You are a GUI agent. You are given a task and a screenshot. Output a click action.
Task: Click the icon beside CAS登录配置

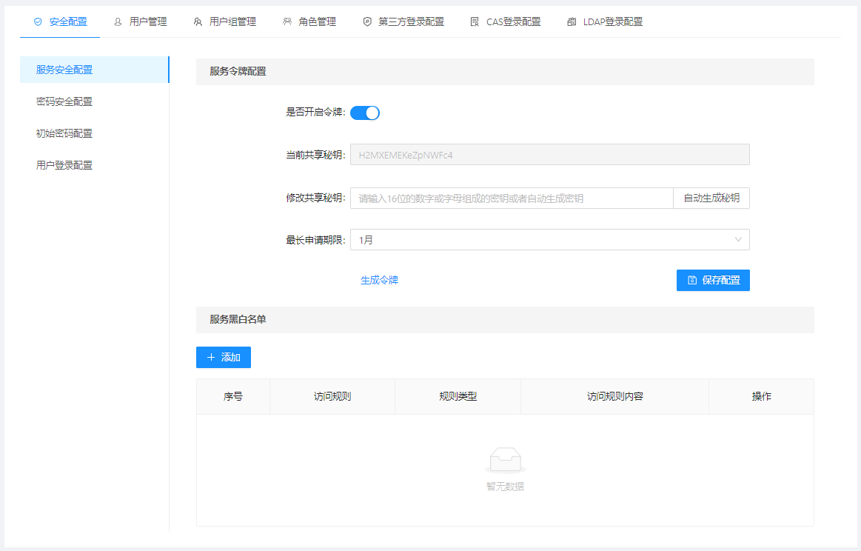click(x=475, y=22)
